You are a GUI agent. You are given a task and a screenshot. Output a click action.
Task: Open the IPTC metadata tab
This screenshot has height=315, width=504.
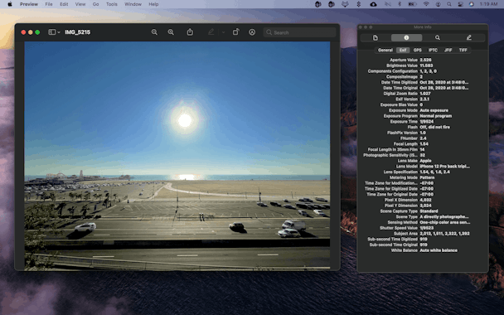[x=433, y=50]
